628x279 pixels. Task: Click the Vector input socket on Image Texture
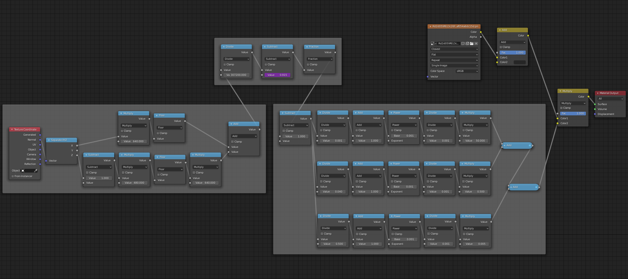(428, 77)
